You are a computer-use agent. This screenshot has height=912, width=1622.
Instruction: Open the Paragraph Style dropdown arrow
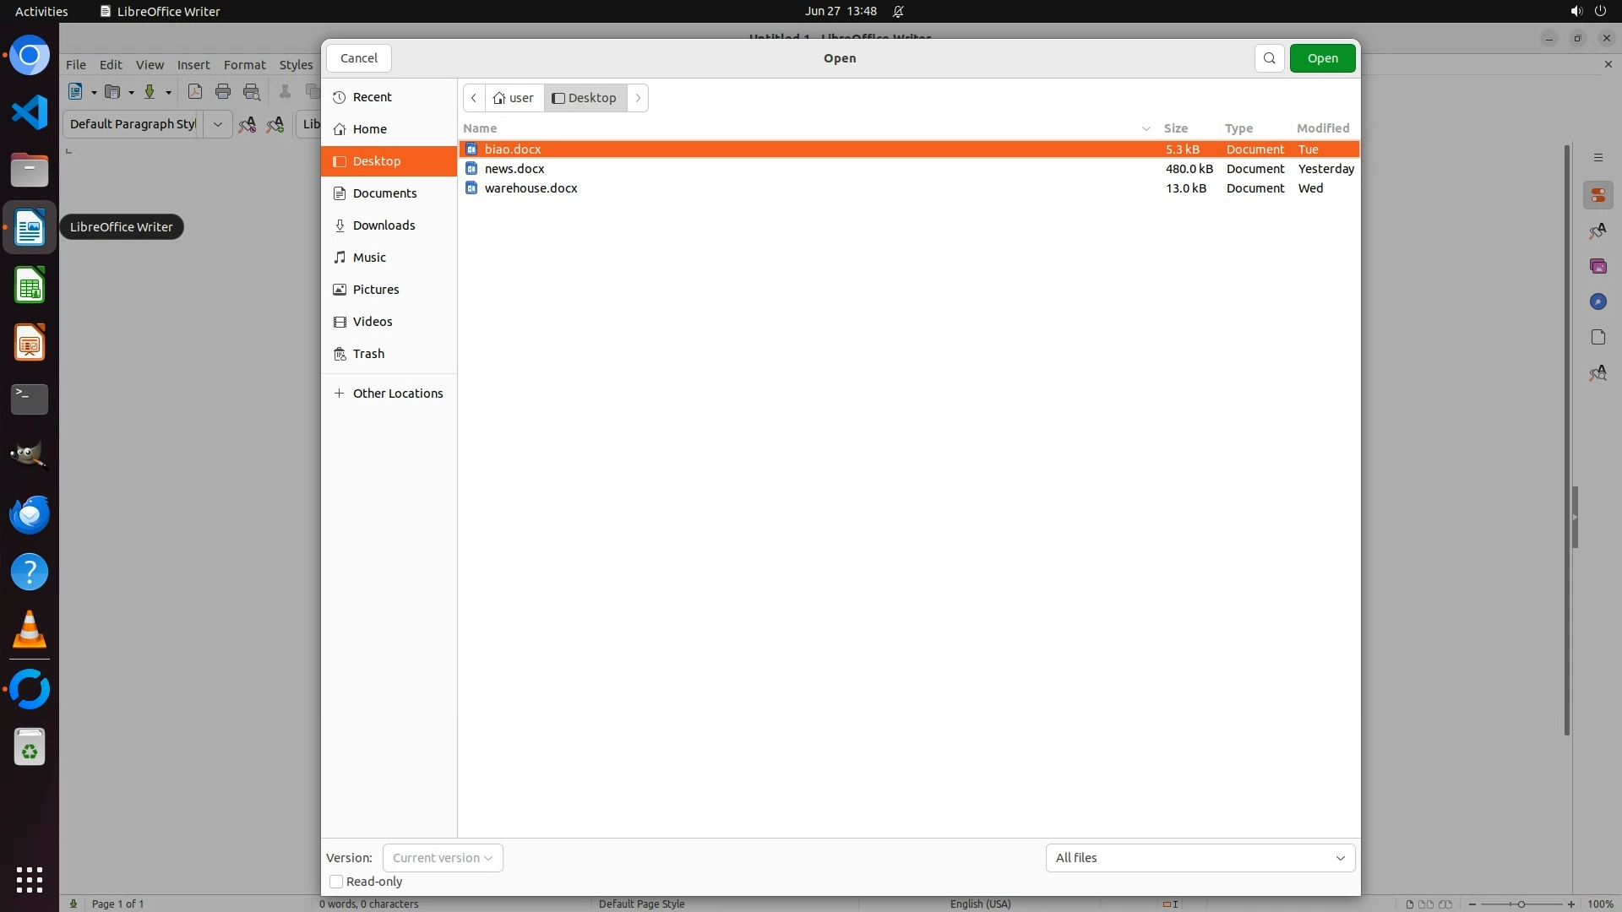point(217,124)
